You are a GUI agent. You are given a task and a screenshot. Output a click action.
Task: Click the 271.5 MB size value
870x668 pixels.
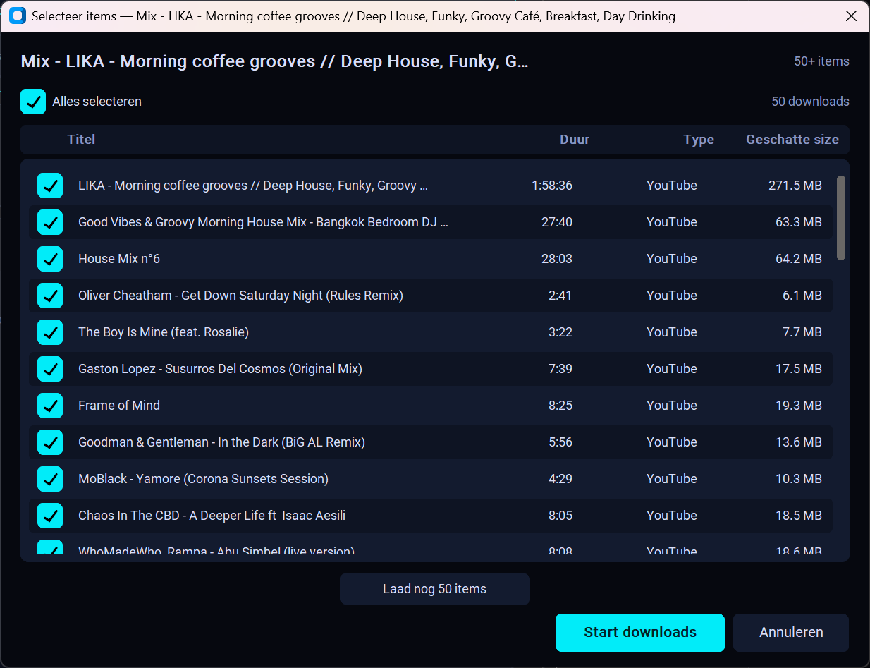795,186
